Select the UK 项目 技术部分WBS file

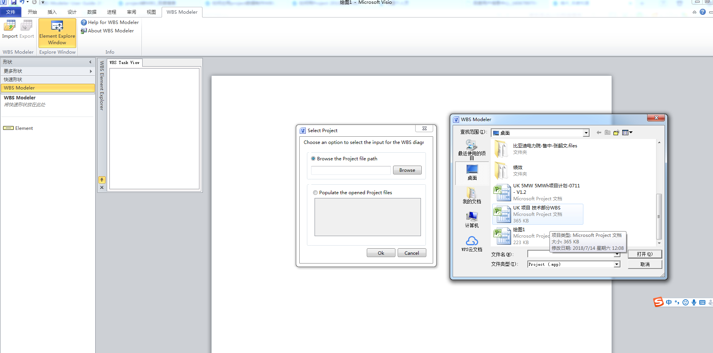[538, 214]
